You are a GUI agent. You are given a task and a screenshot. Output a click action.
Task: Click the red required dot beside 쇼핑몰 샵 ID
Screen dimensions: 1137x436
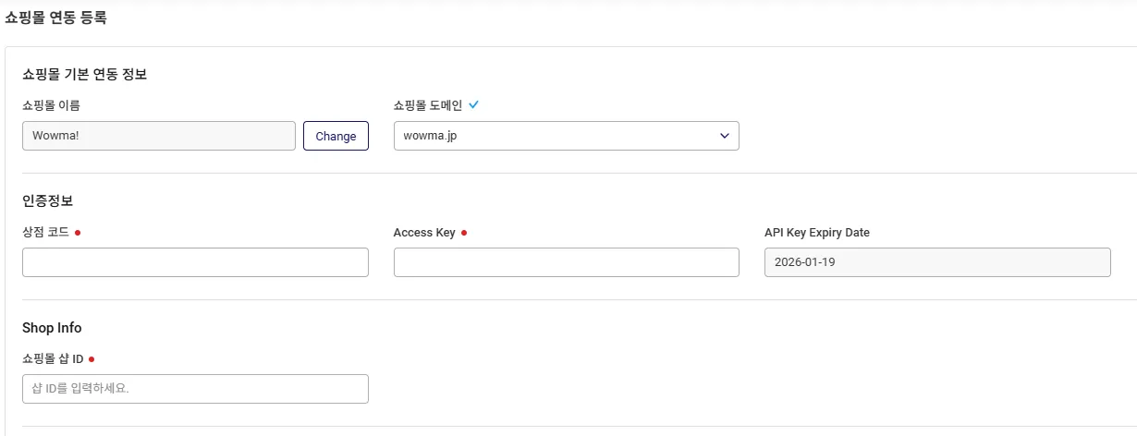[92, 359]
